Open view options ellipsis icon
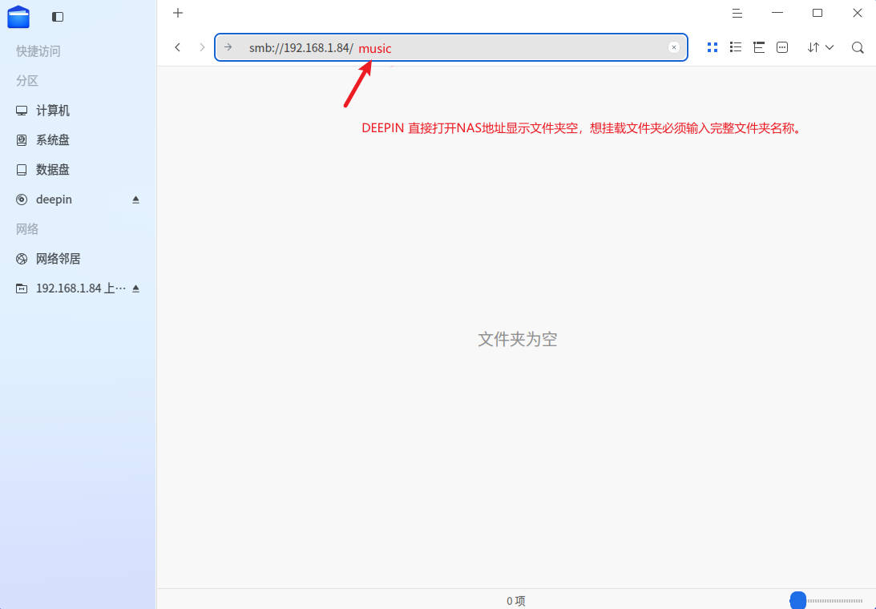The height and width of the screenshot is (609, 876). point(782,47)
